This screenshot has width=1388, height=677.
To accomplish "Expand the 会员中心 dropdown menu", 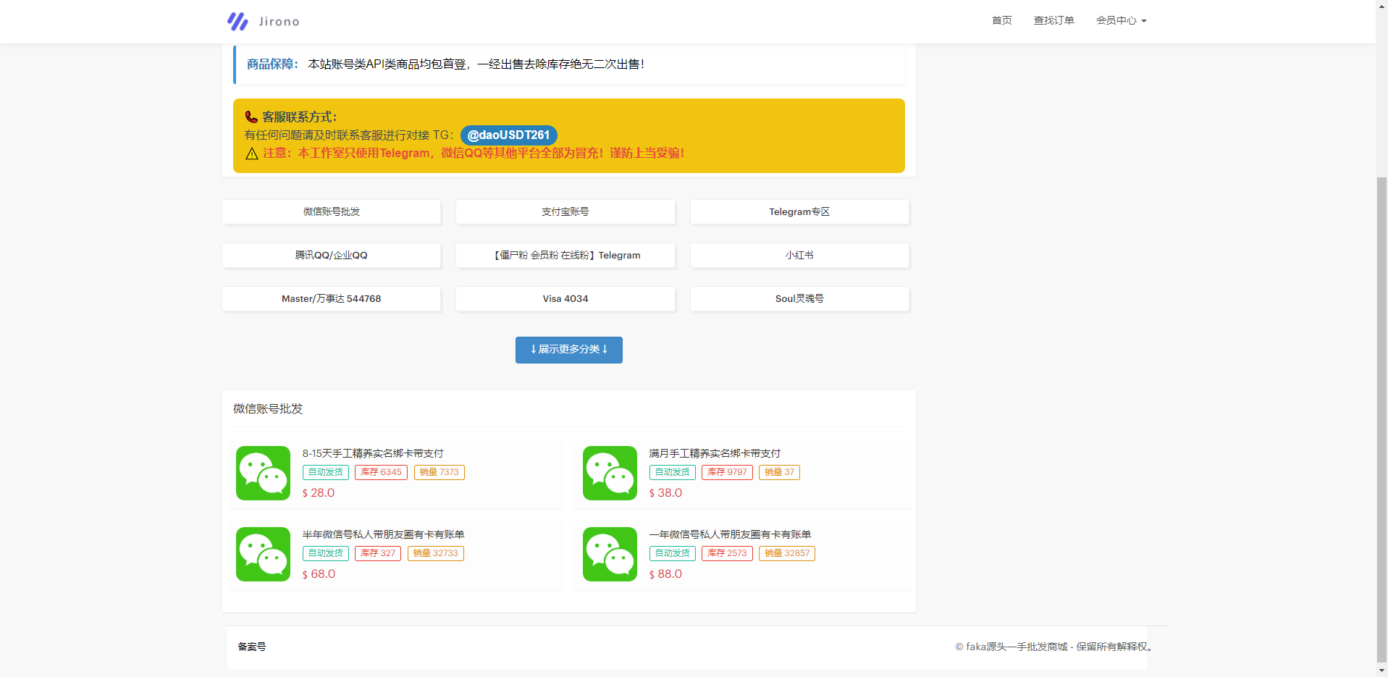I will [1121, 20].
